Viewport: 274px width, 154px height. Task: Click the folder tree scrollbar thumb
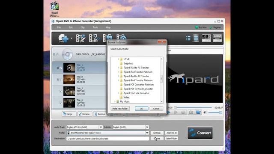(x=161, y=79)
